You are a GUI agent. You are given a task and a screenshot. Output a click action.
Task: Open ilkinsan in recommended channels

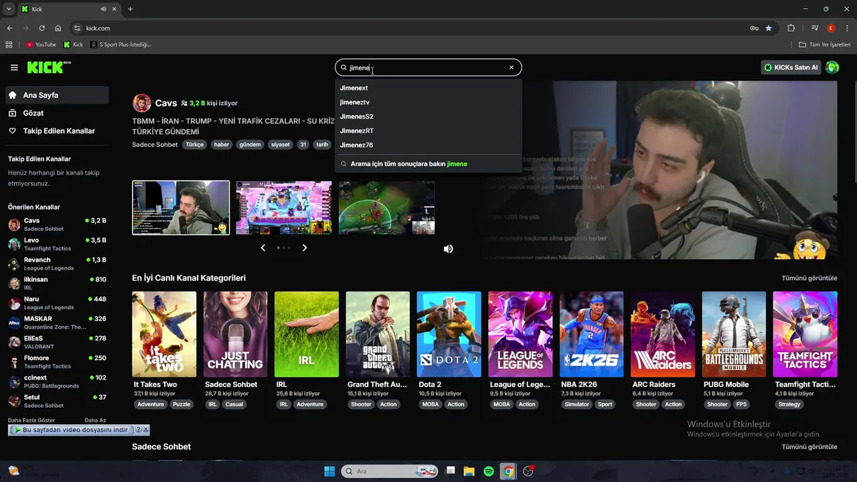[57, 283]
